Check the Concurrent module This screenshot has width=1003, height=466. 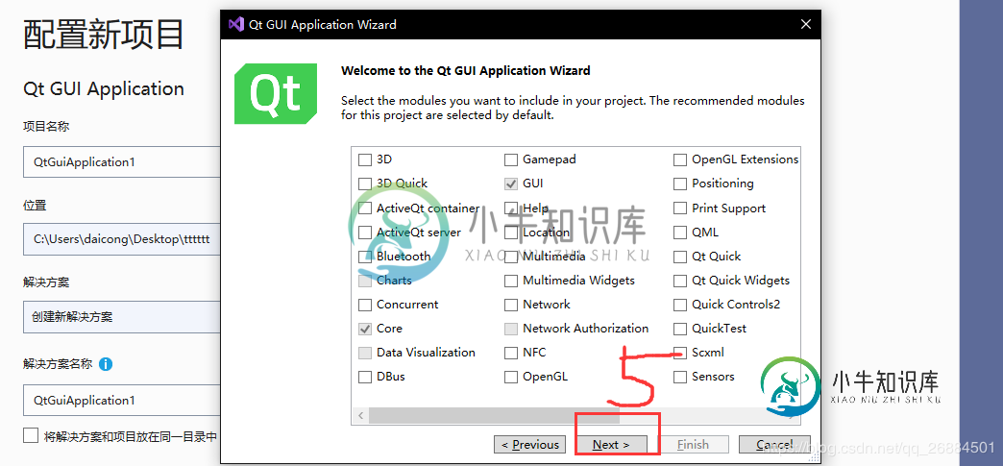pos(365,305)
